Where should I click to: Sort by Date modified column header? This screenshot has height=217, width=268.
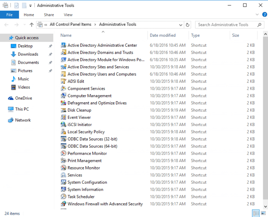coord(163,35)
